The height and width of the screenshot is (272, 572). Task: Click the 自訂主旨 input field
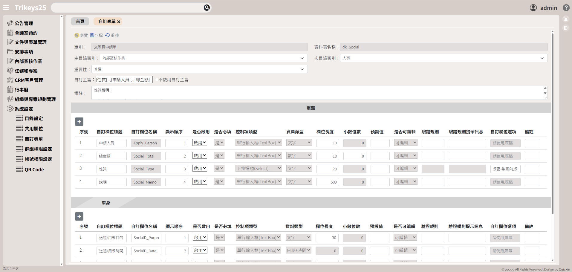124,80
